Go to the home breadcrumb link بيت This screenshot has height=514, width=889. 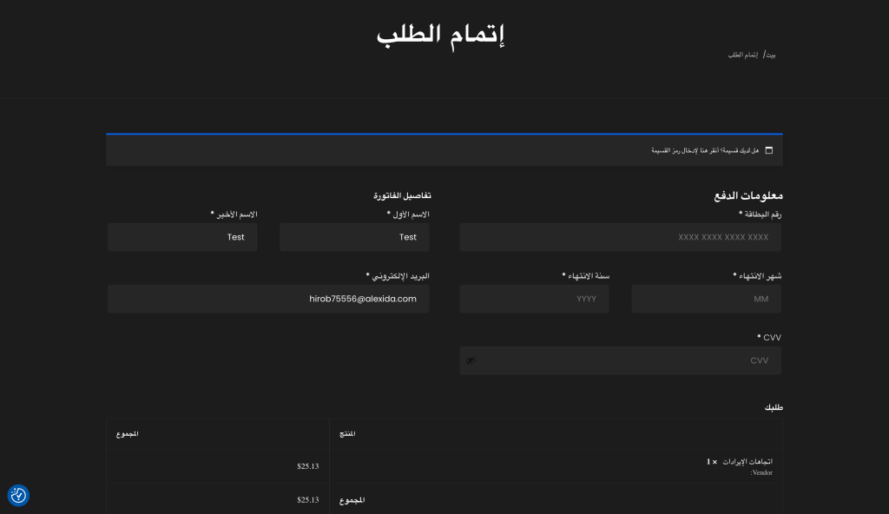click(770, 55)
